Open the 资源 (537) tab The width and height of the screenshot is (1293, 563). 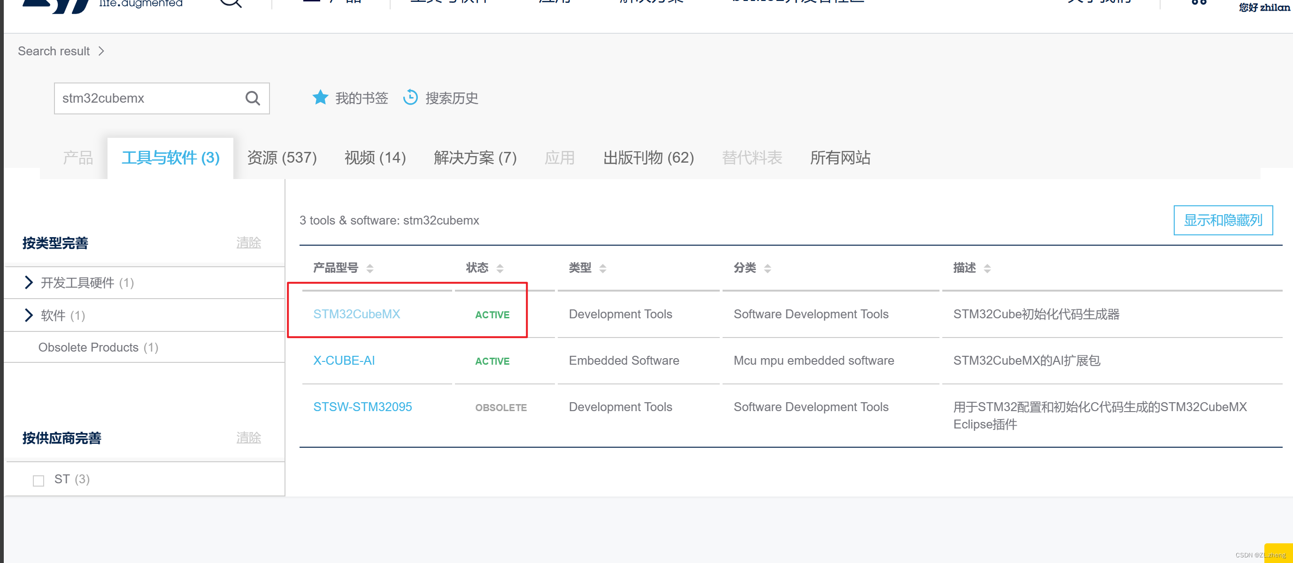pyautogui.click(x=282, y=158)
